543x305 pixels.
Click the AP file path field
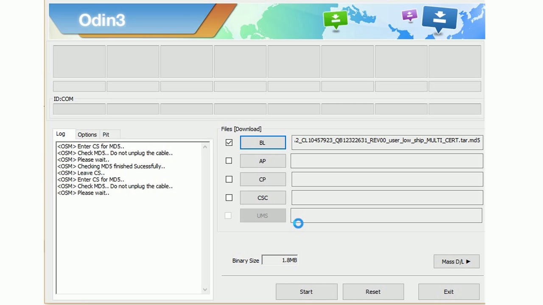click(387, 161)
